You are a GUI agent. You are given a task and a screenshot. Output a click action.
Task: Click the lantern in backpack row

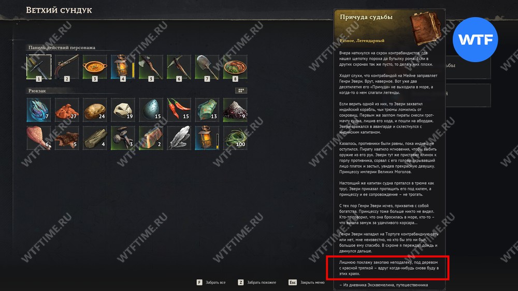click(207, 138)
